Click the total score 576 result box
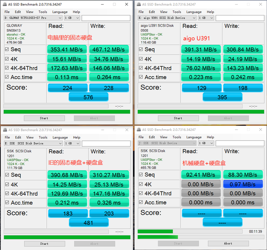Viewport: 267px width, 250px height. (88, 97)
